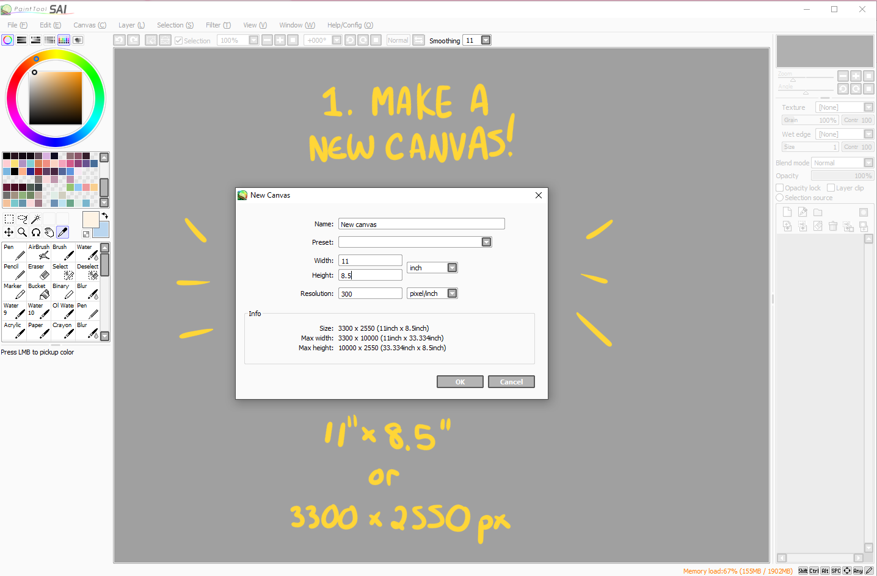The image size is (877, 576).
Task: Select the eyedropper color picker tool
Action: pos(62,232)
